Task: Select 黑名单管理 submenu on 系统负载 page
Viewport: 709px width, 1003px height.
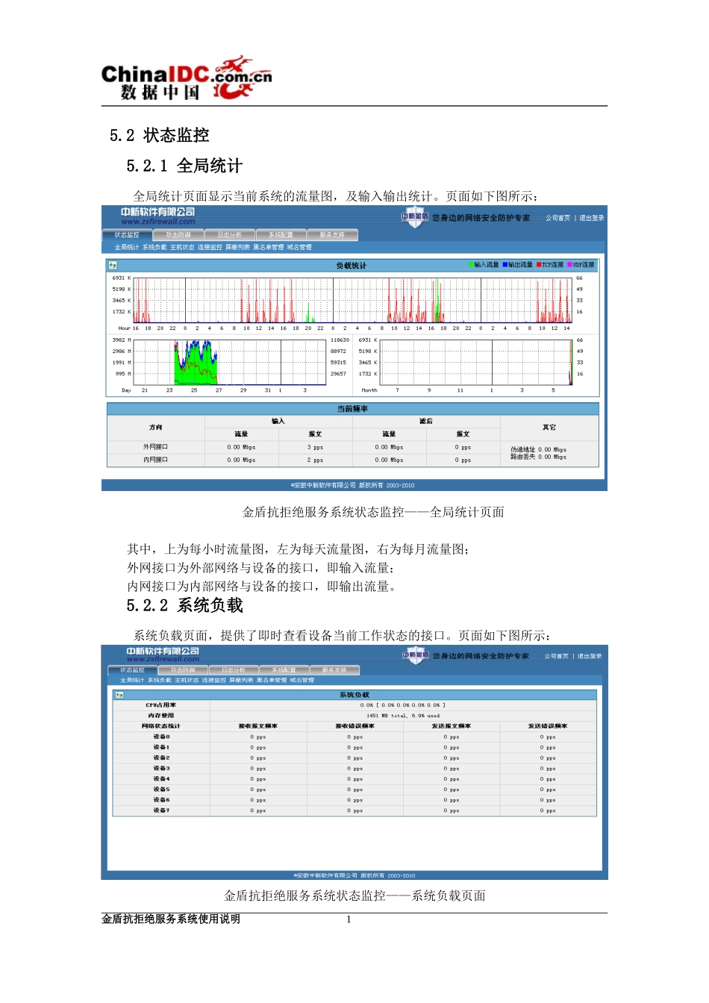Action: (x=272, y=681)
